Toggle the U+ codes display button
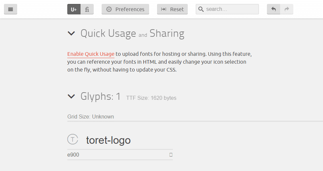 click(74, 9)
